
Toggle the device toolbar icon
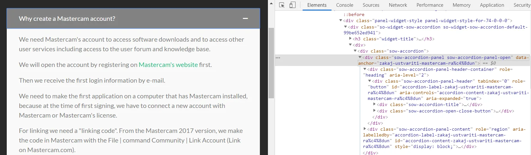(x=292, y=5)
